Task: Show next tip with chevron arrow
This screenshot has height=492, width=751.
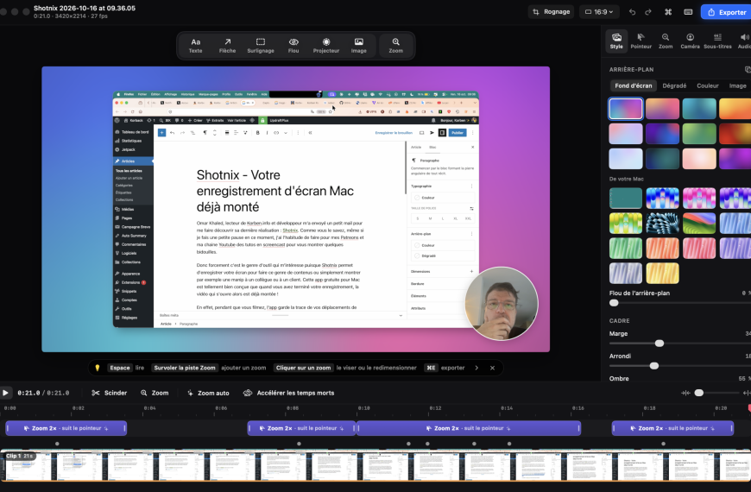Action: (x=476, y=368)
